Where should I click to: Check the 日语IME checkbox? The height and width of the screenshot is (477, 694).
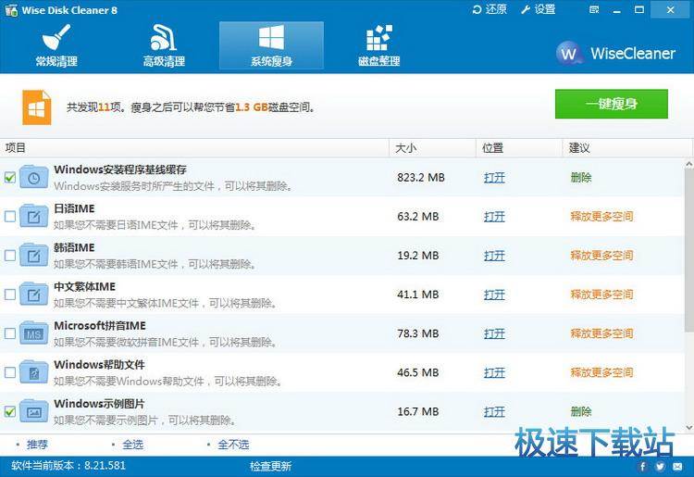(x=10, y=217)
